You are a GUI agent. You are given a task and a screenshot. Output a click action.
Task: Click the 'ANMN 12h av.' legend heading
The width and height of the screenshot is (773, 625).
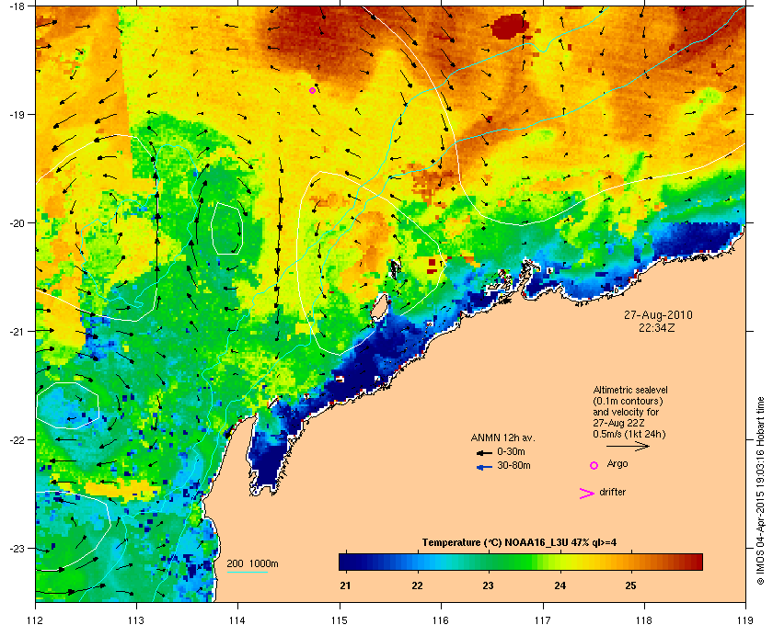(502, 437)
